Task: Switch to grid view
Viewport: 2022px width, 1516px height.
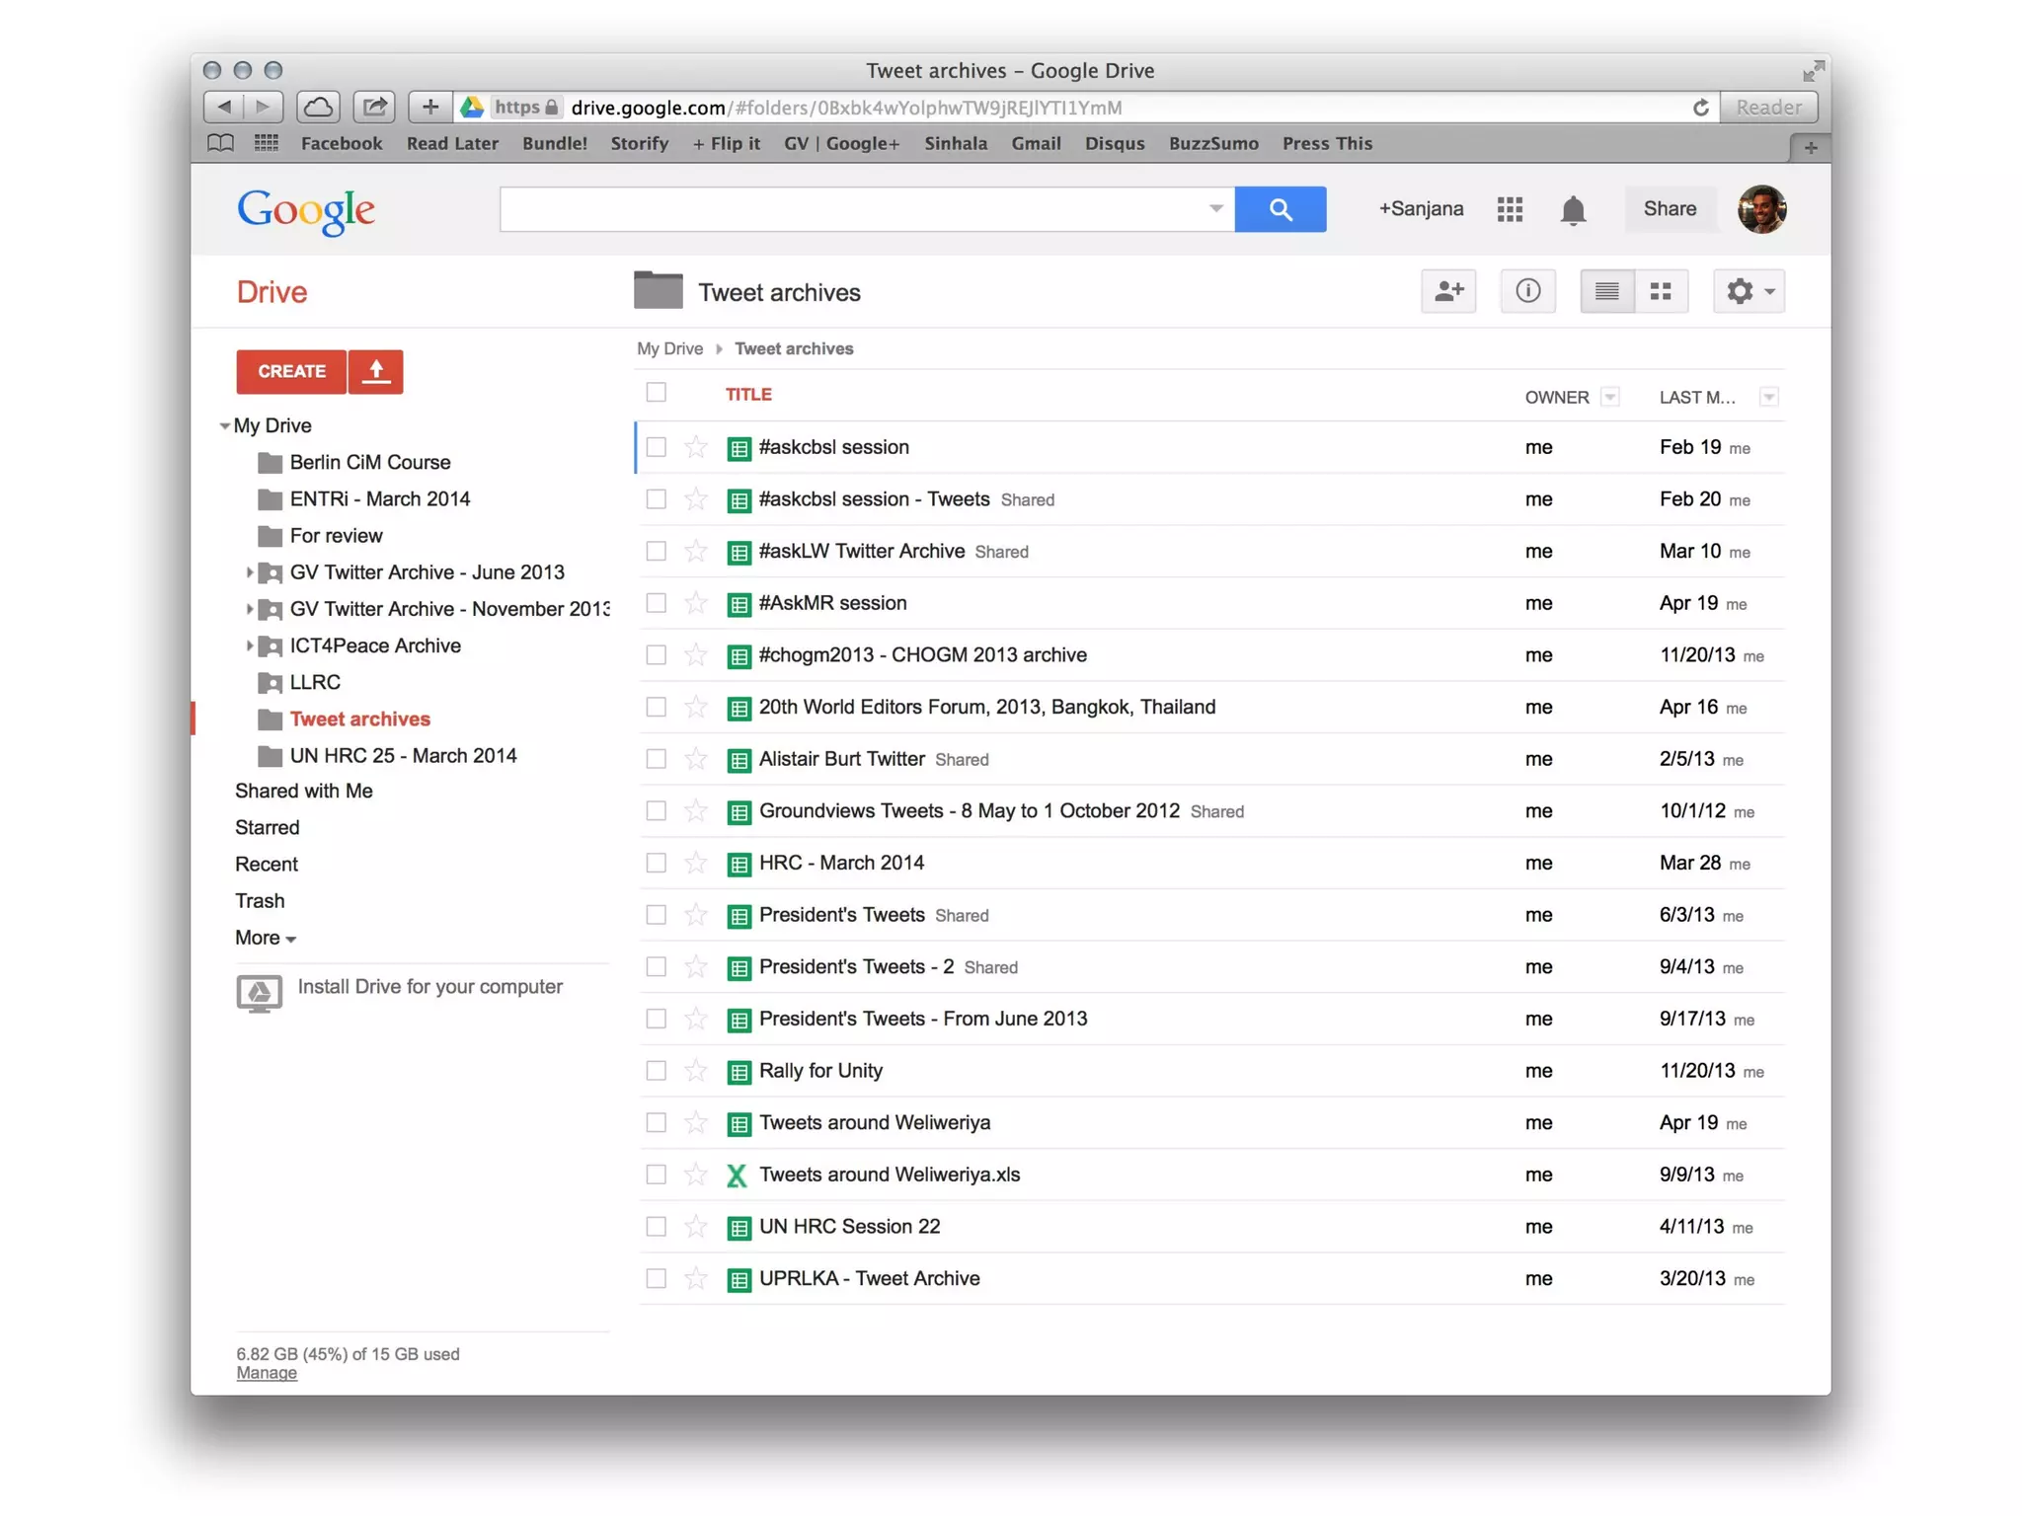Action: pyautogui.click(x=1661, y=291)
